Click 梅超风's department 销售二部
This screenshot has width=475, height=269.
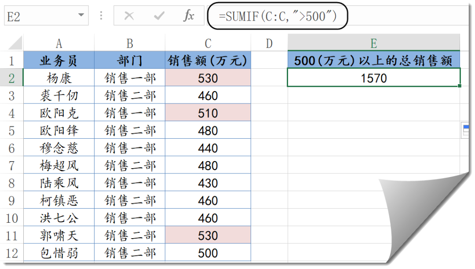point(130,165)
